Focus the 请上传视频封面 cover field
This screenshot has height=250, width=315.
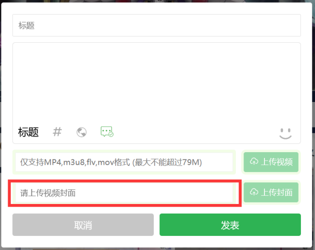tap(124, 193)
